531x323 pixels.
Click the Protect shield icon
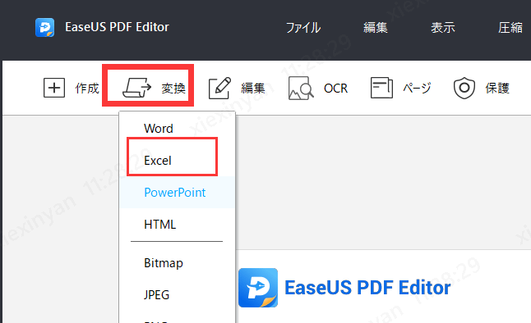(464, 88)
